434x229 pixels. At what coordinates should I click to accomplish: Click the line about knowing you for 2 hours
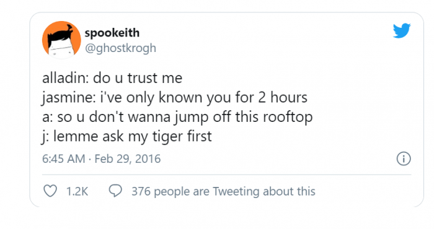coord(175,98)
